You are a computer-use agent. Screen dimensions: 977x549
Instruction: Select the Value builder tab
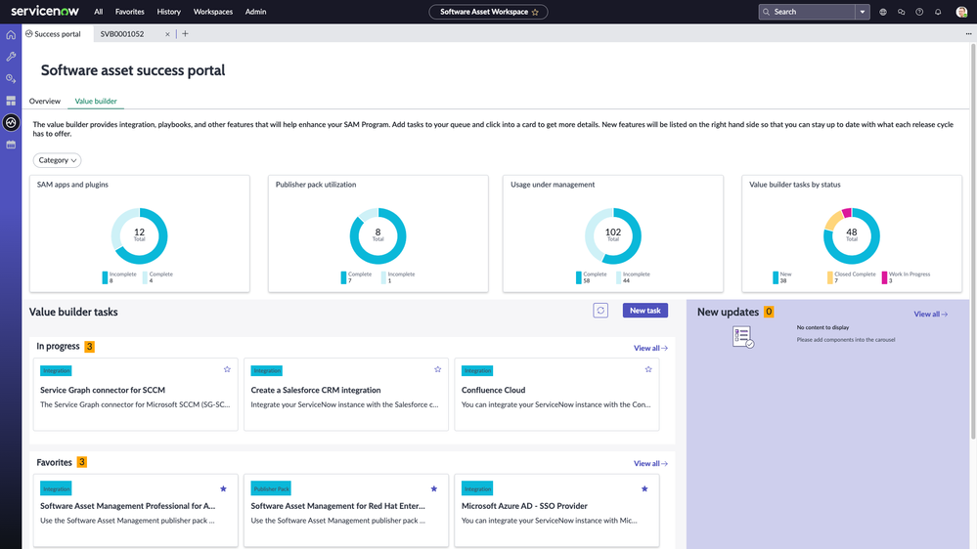click(96, 101)
